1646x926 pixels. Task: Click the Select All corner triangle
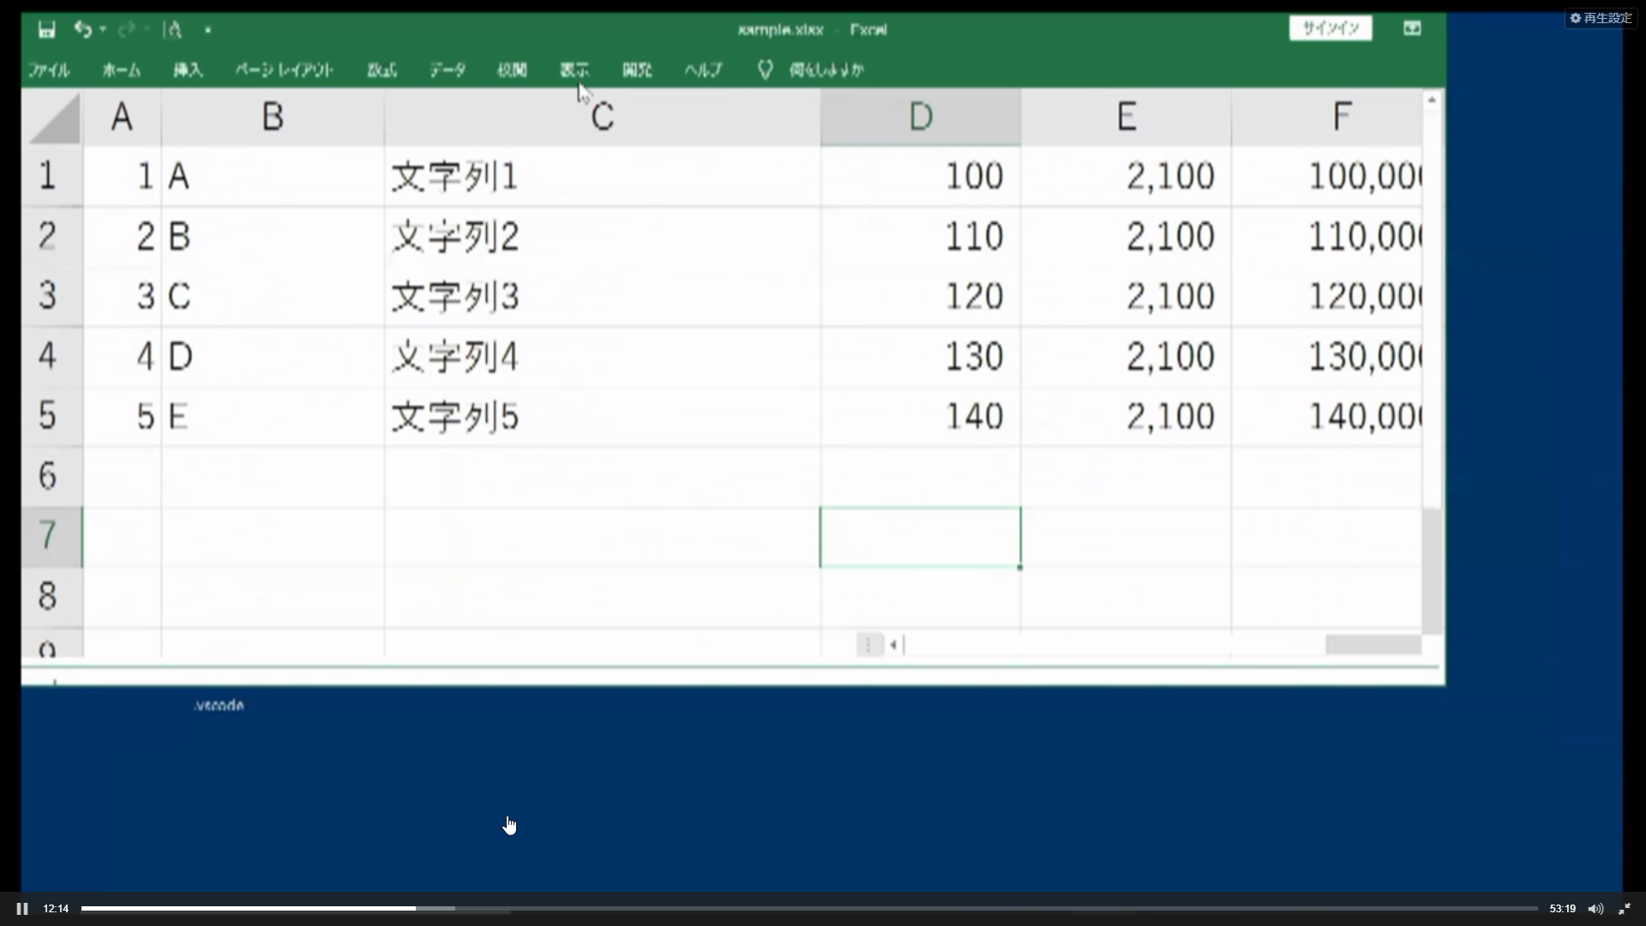click(x=53, y=117)
